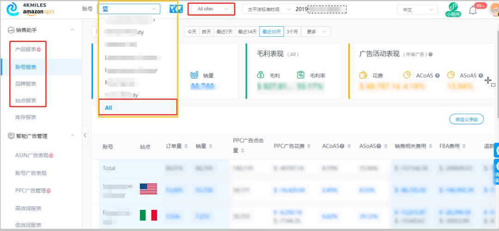This screenshot has height=231, width=499.
Task: Open the 太平洋标准时间 timezone dropdown
Action: point(268,10)
